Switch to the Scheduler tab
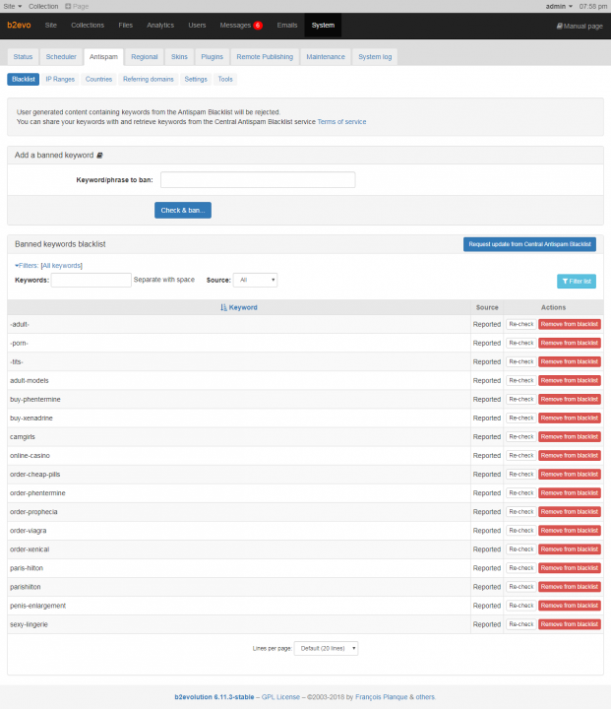The image size is (611, 709). point(61,57)
